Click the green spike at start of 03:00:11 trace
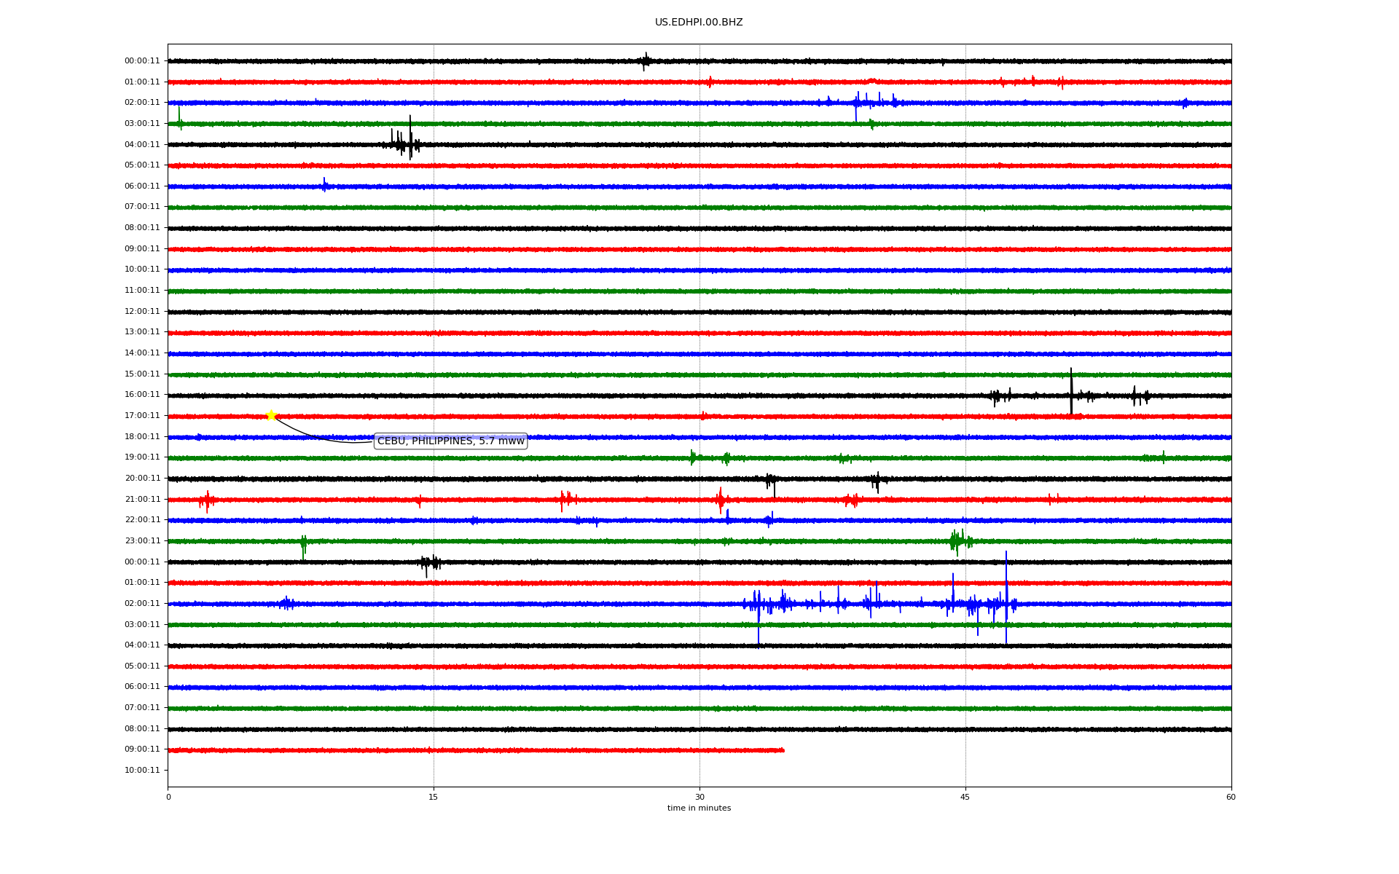 pyautogui.click(x=179, y=117)
